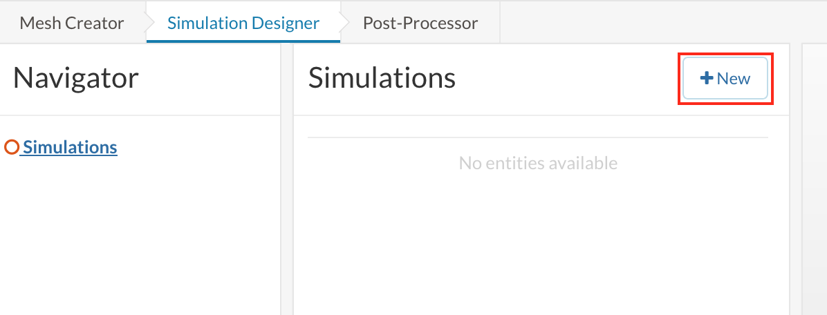Click arrow separator after Mesh Creator tab
Screen dimensions: 827x315
pos(145,23)
